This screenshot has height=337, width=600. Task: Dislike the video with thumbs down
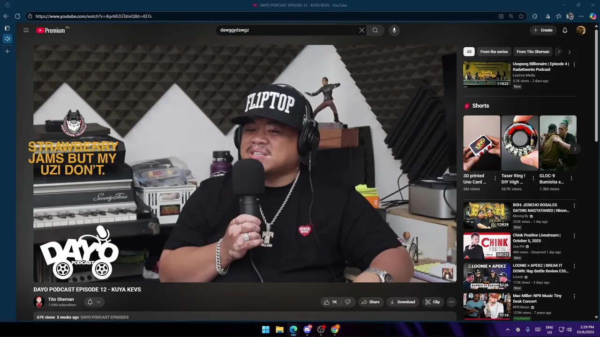pyautogui.click(x=348, y=302)
